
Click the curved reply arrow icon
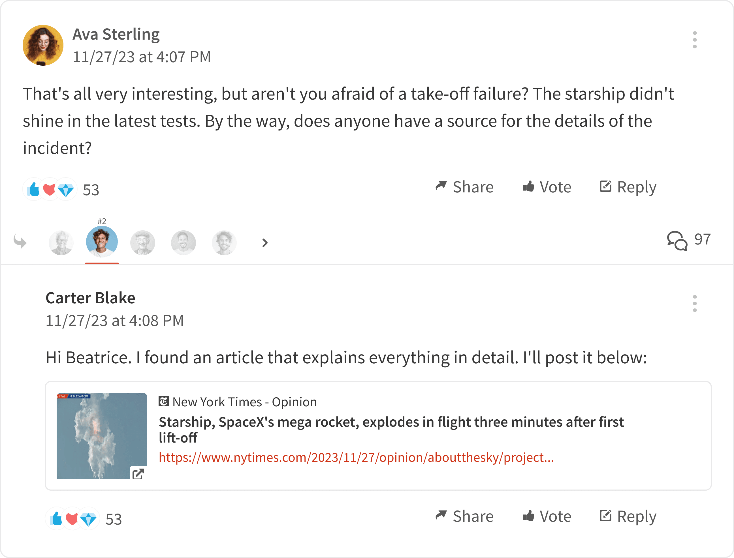click(x=20, y=241)
